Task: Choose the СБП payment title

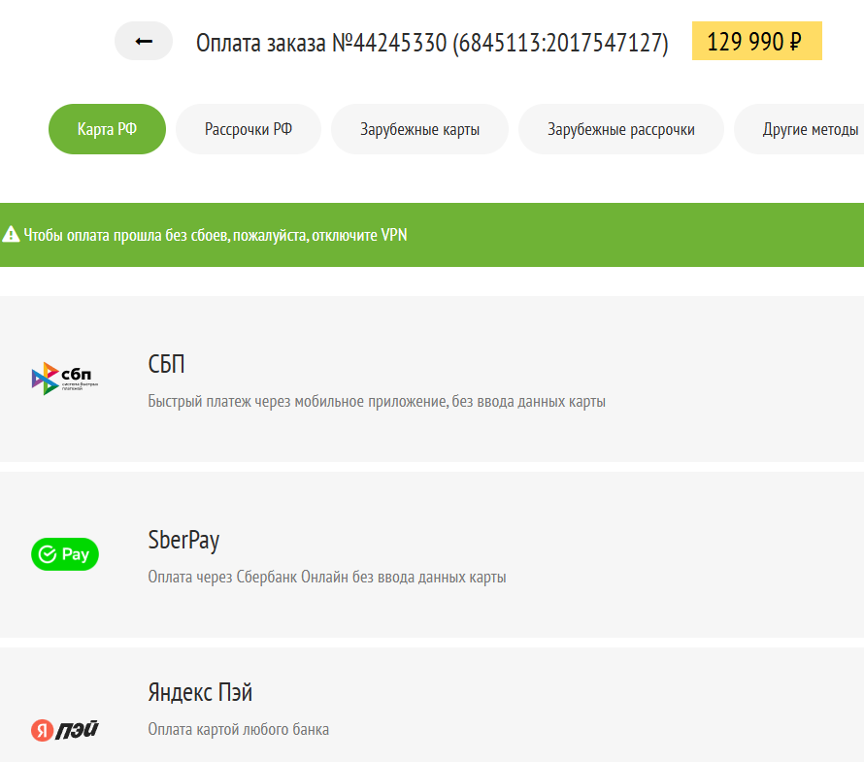Action: (166, 364)
